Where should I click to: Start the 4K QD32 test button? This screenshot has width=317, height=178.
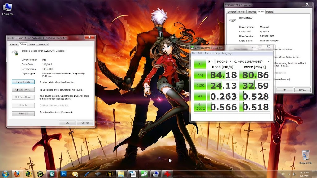200,107
